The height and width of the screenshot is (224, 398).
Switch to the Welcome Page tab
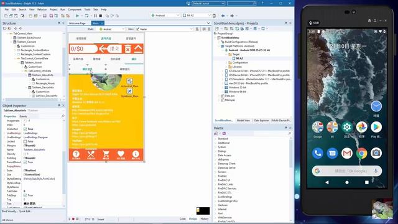[x=77, y=23]
